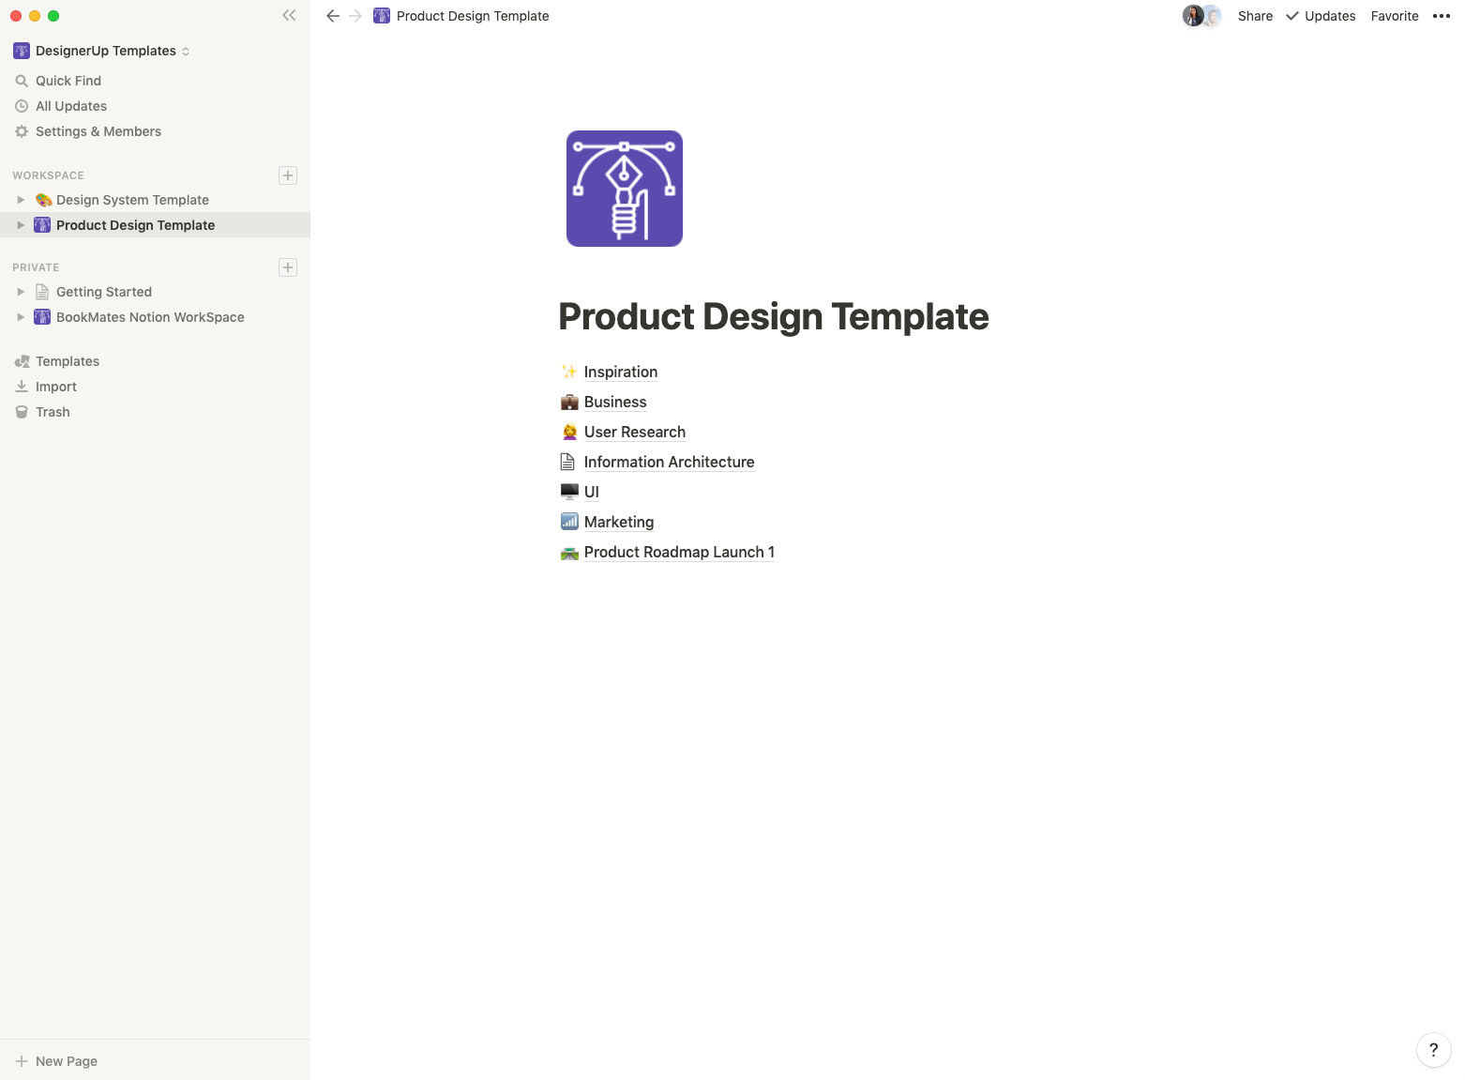Collapse the sidebar with double-chevron icon
Viewport: 1465px width, 1080px height.
point(289,15)
